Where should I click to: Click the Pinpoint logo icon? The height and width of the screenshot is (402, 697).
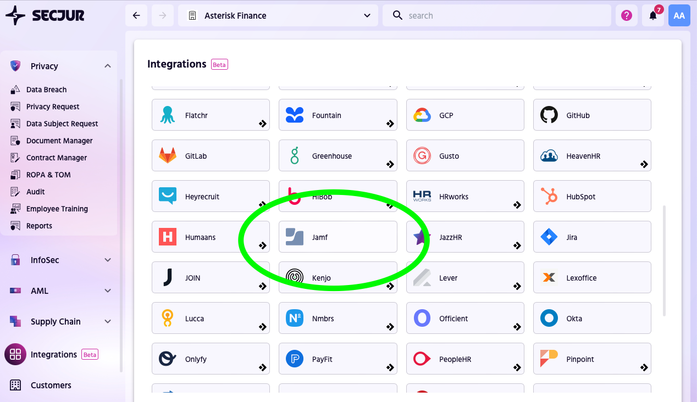coord(549,359)
